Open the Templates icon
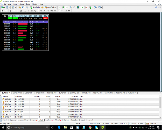This screenshot has width=162, height=130. click(100, 7)
